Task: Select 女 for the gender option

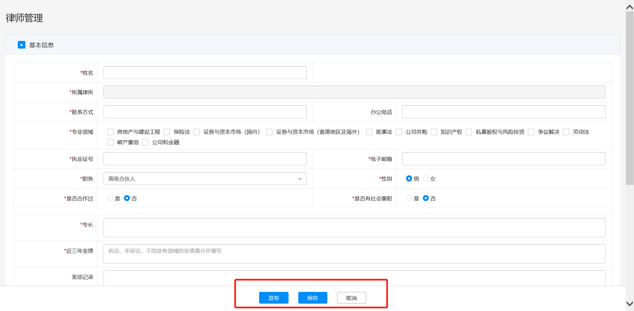Action: coord(426,179)
